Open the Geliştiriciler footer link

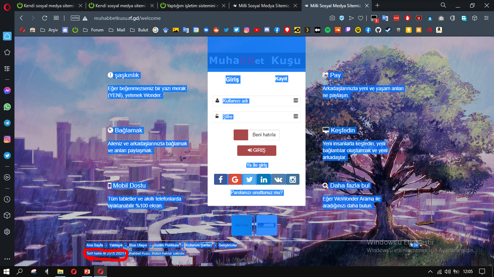228,245
